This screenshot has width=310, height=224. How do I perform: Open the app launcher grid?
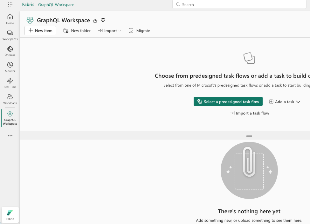pos(10,4)
